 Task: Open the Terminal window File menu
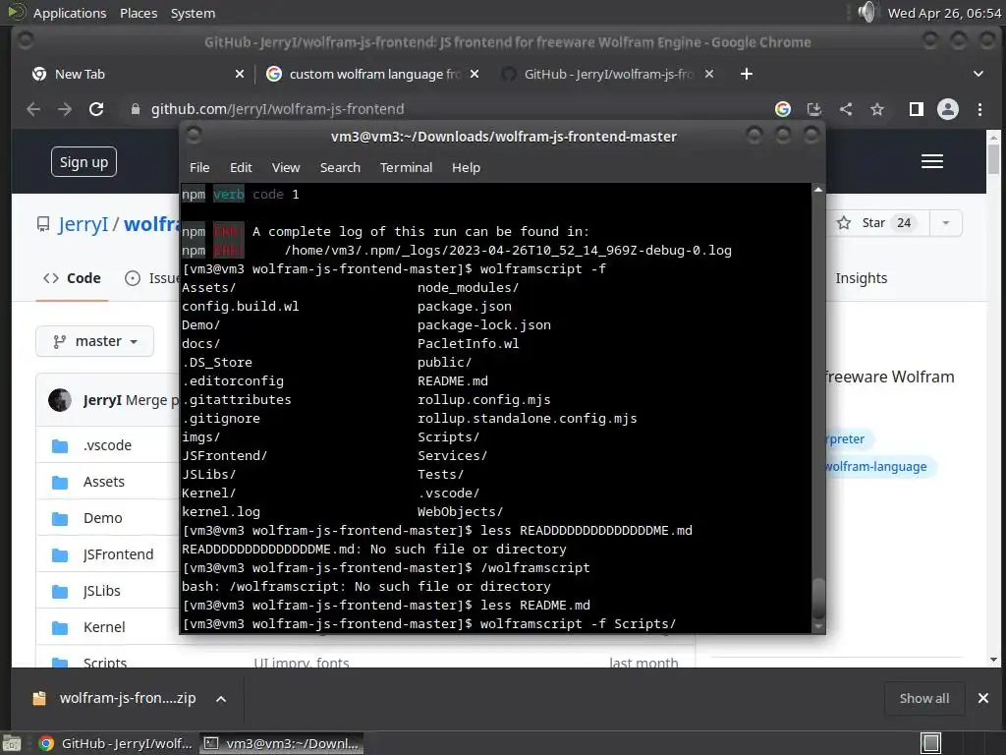199,167
